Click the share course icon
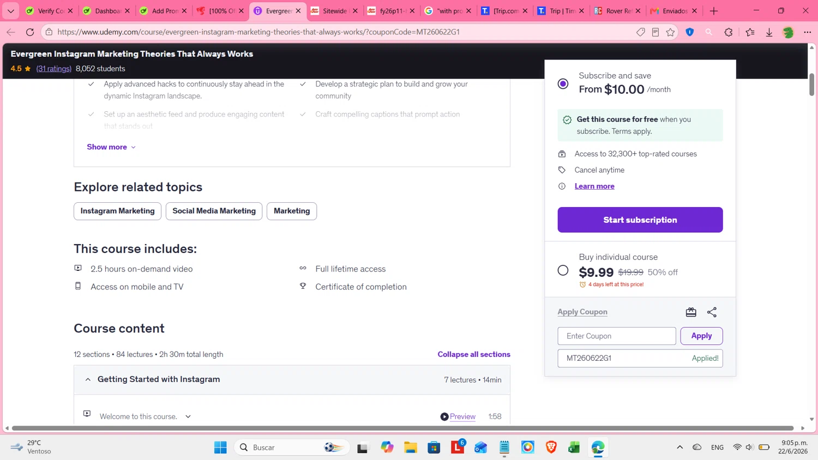This screenshot has height=460, width=818. click(712, 312)
